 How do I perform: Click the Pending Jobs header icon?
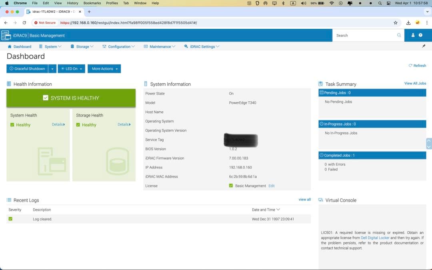click(321, 93)
